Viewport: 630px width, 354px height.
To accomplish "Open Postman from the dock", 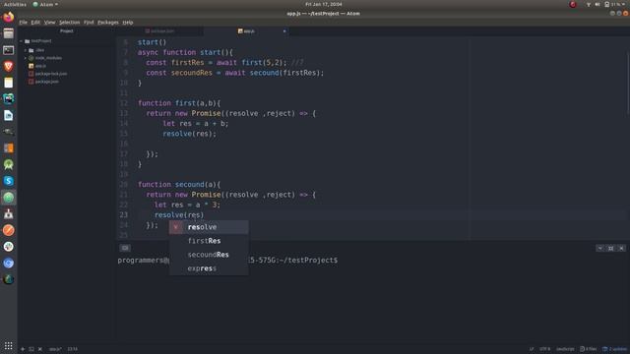I will (x=9, y=230).
